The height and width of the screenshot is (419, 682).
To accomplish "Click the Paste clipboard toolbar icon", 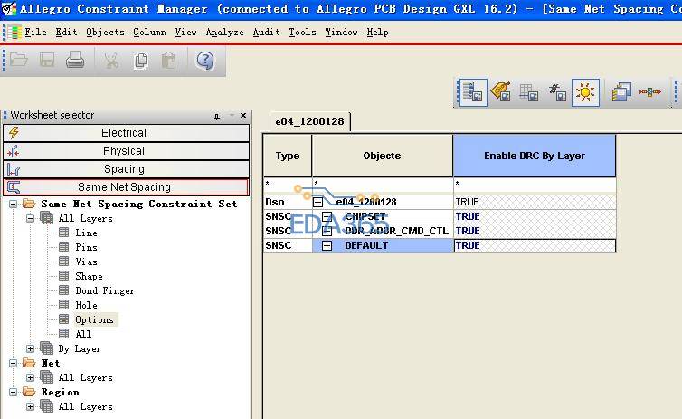I will point(168,61).
